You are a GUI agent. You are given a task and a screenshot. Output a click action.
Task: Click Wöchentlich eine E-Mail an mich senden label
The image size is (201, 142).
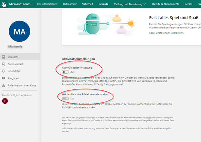[x=85, y=94]
